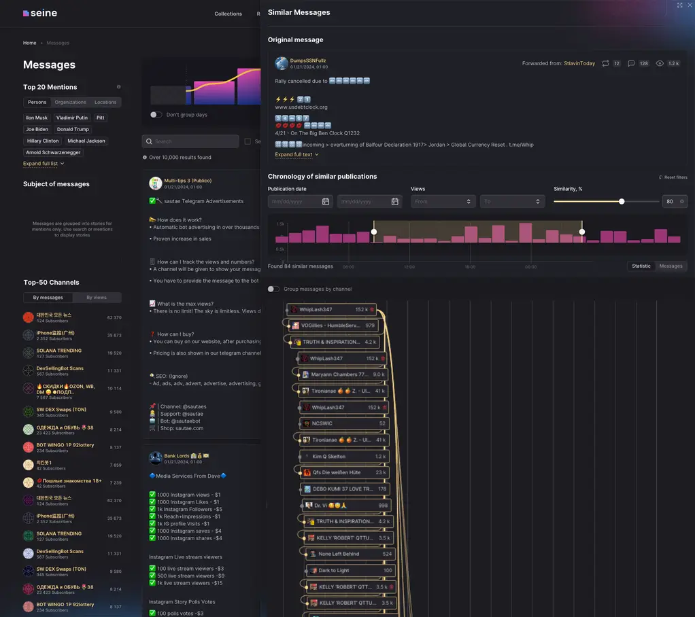Click the expand panel icon at top right

click(679, 5)
